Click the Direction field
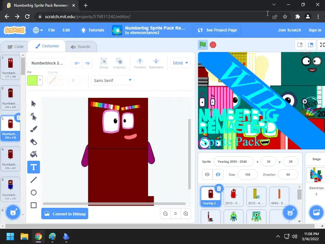The height and width of the screenshot is (244, 325). tap(288, 174)
